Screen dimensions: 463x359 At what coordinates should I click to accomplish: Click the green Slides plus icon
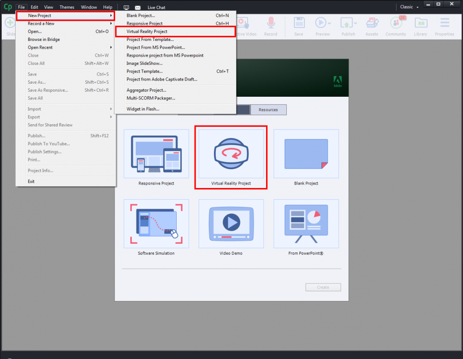point(9,22)
